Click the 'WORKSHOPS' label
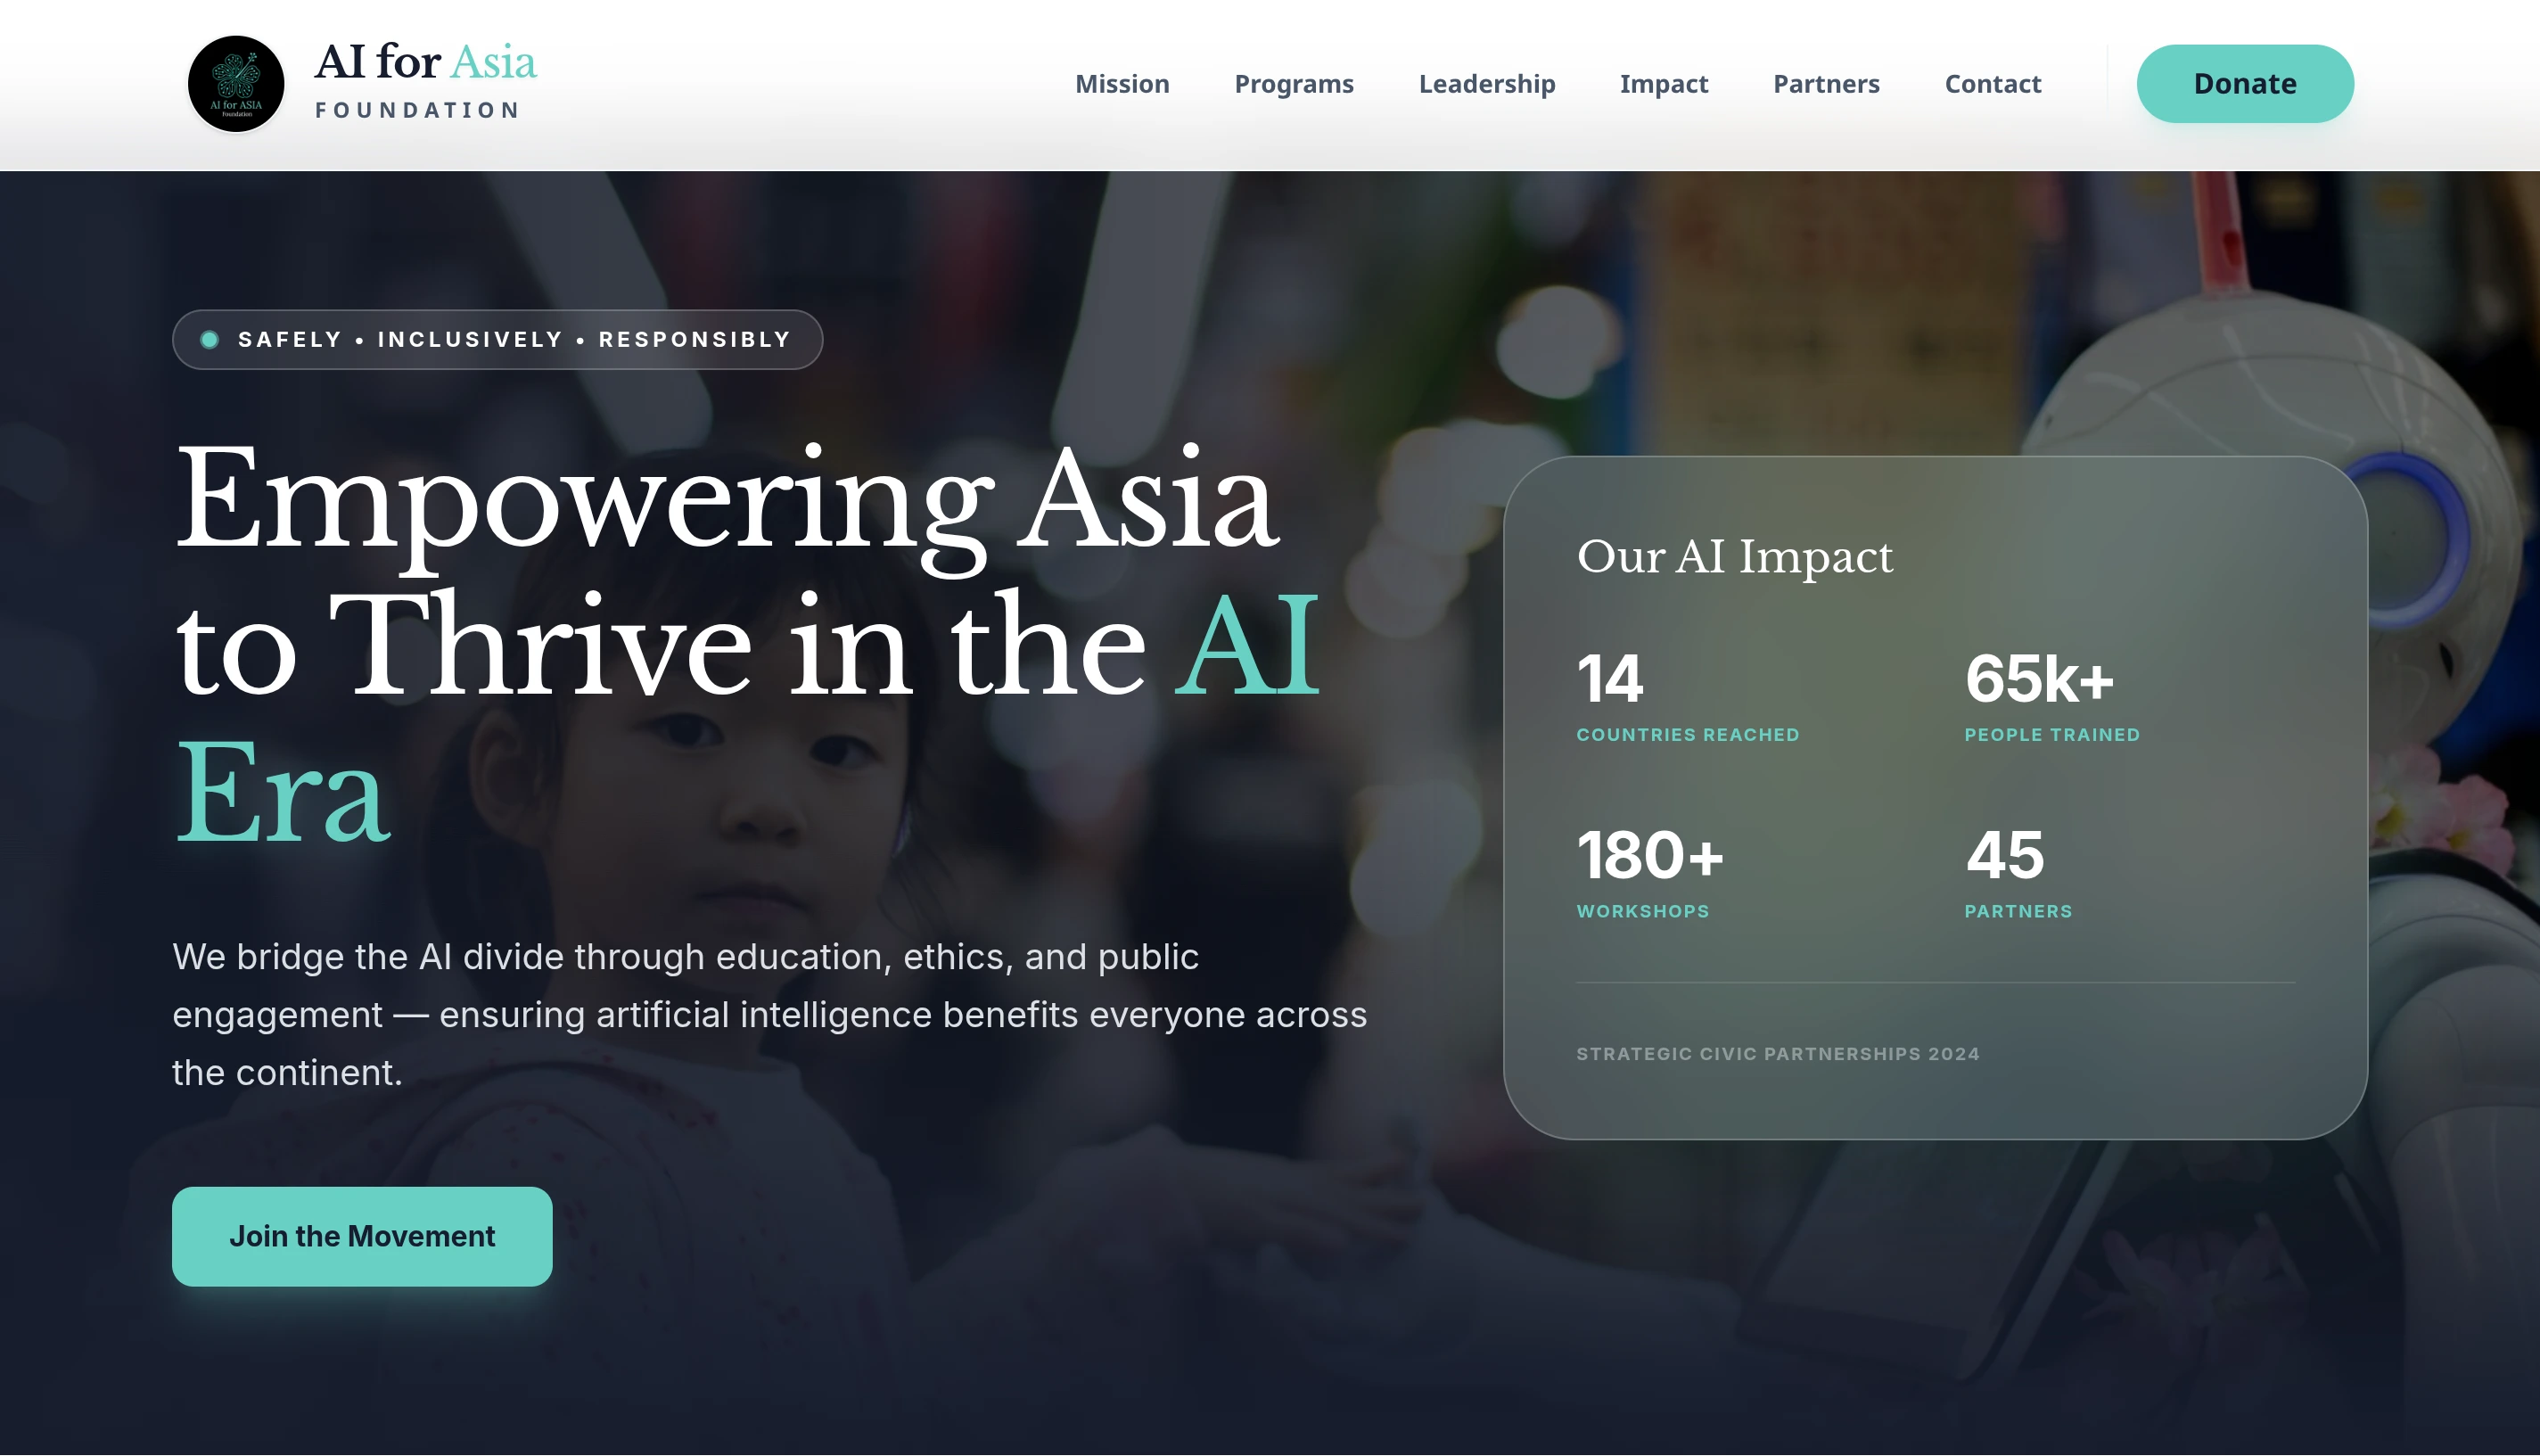 (1642, 912)
